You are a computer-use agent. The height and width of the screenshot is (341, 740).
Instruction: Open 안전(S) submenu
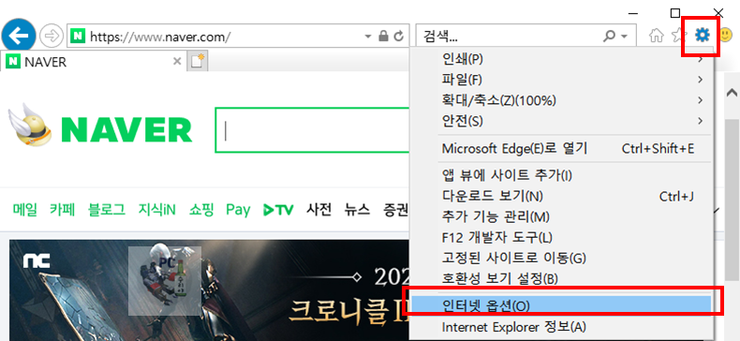click(562, 122)
